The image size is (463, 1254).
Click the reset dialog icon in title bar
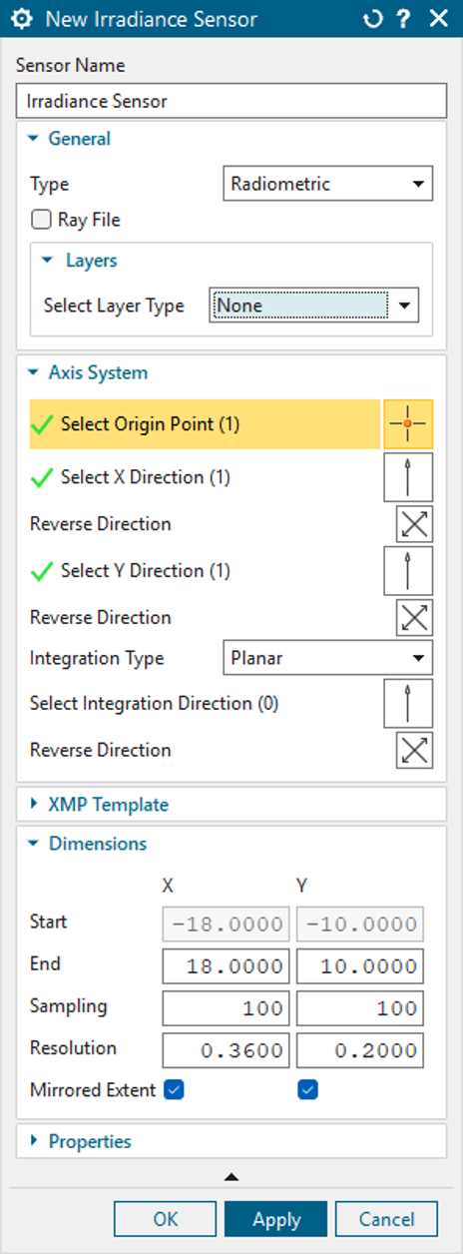click(x=373, y=19)
